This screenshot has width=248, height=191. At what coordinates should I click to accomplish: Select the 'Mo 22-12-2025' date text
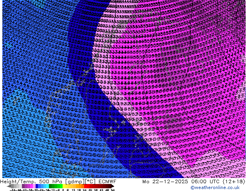coord(165,182)
